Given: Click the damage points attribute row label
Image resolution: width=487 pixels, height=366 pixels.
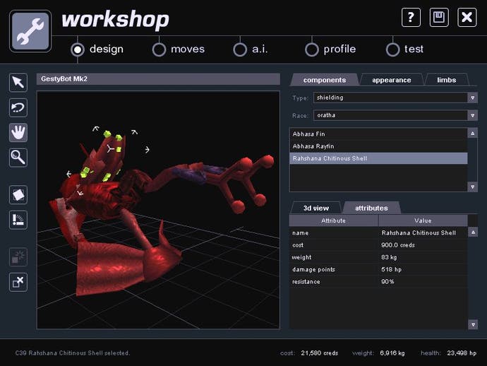Looking at the screenshot, I should (313, 269).
